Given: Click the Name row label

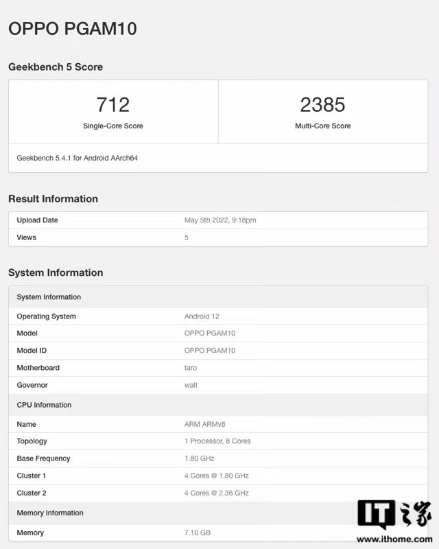Looking at the screenshot, I should (x=26, y=424).
